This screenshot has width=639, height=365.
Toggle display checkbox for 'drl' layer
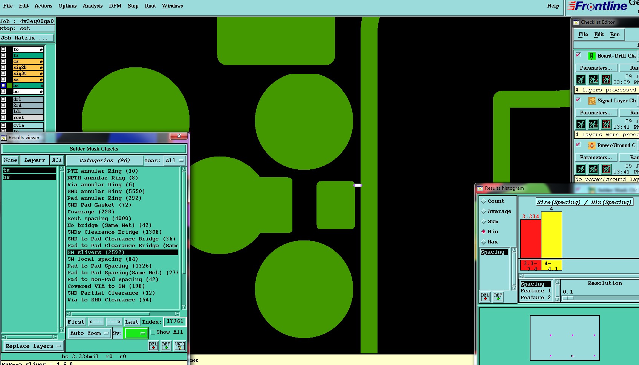3,99
